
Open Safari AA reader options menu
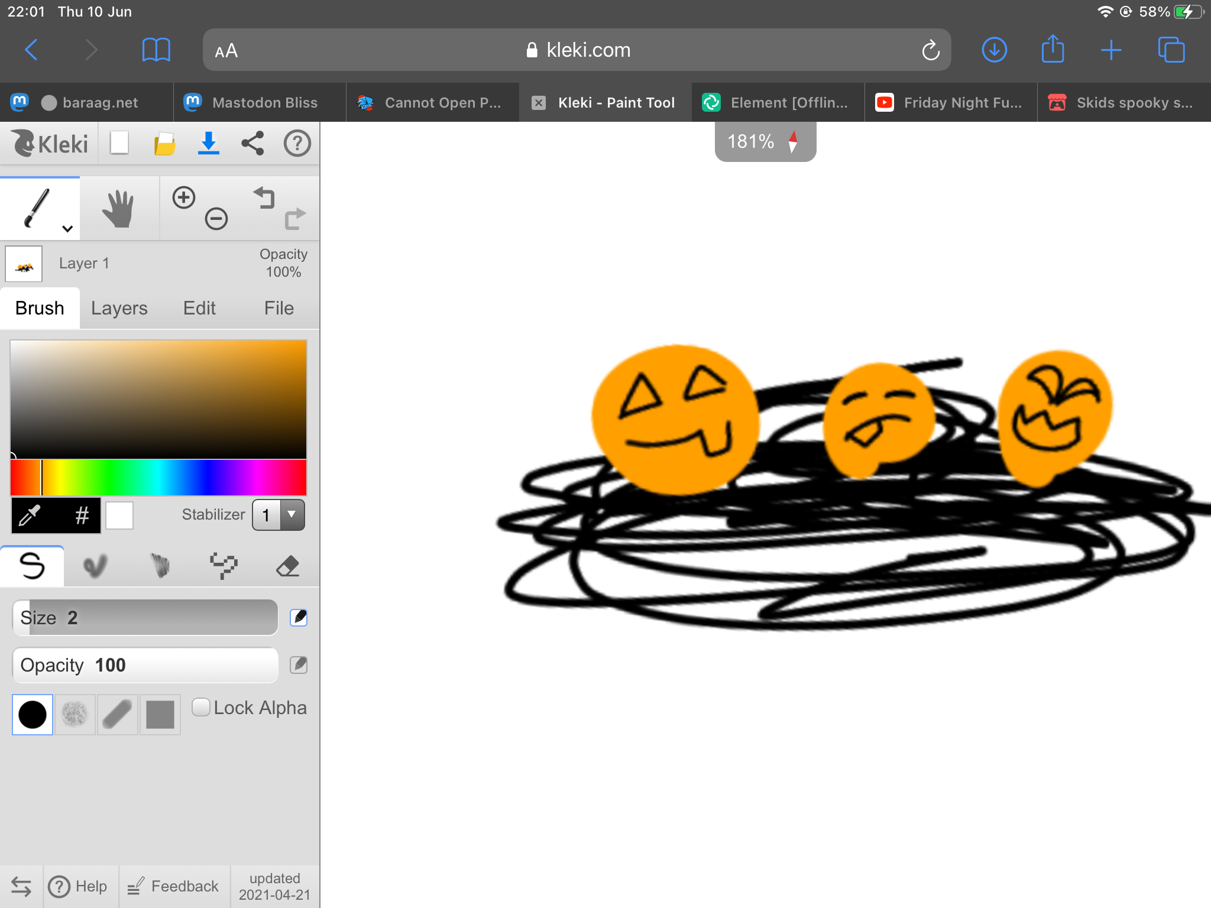tap(226, 51)
